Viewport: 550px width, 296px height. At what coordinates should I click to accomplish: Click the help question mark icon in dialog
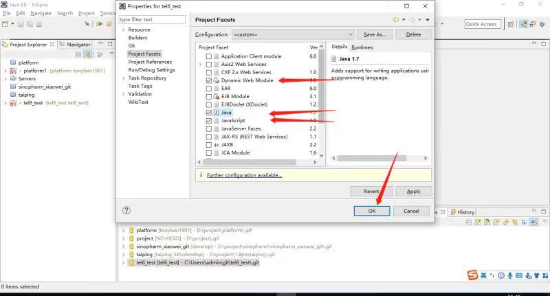(x=126, y=210)
